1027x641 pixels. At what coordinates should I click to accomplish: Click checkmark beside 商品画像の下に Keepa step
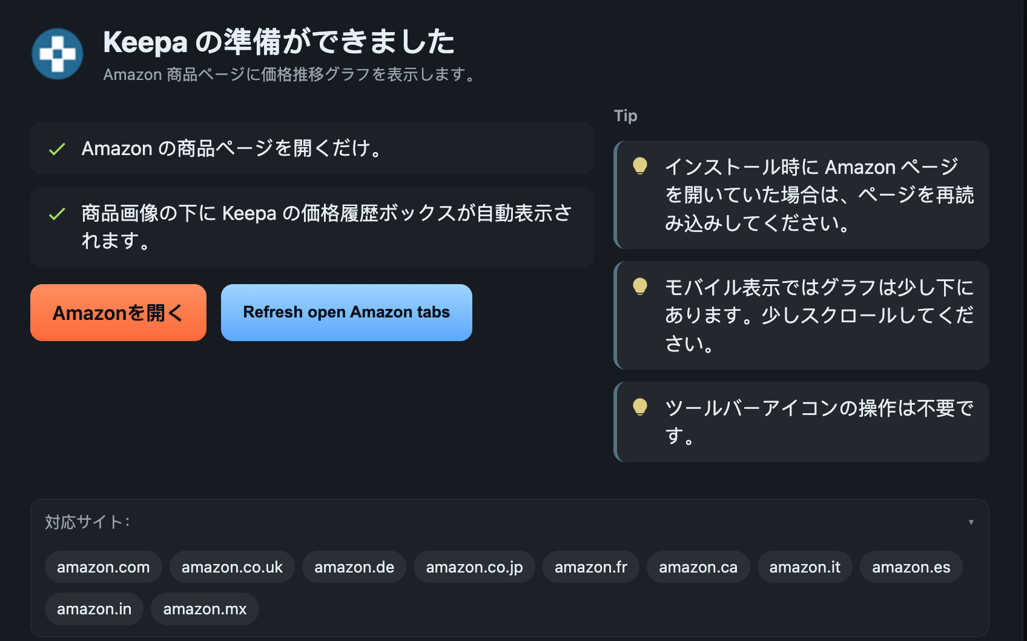(57, 214)
